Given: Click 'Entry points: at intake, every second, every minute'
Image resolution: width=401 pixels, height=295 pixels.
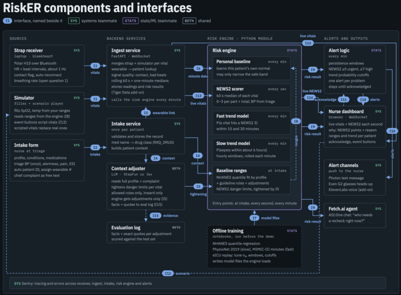Looking at the screenshot, I should click(254, 203).
